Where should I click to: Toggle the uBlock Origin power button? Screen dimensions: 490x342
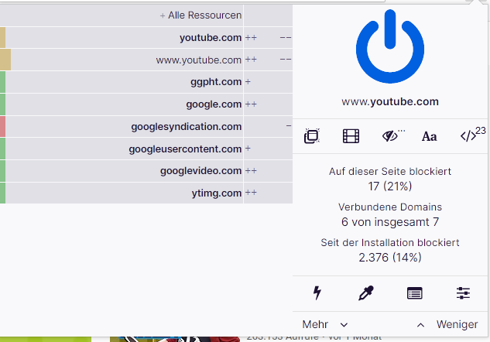pyautogui.click(x=390, y=46)
